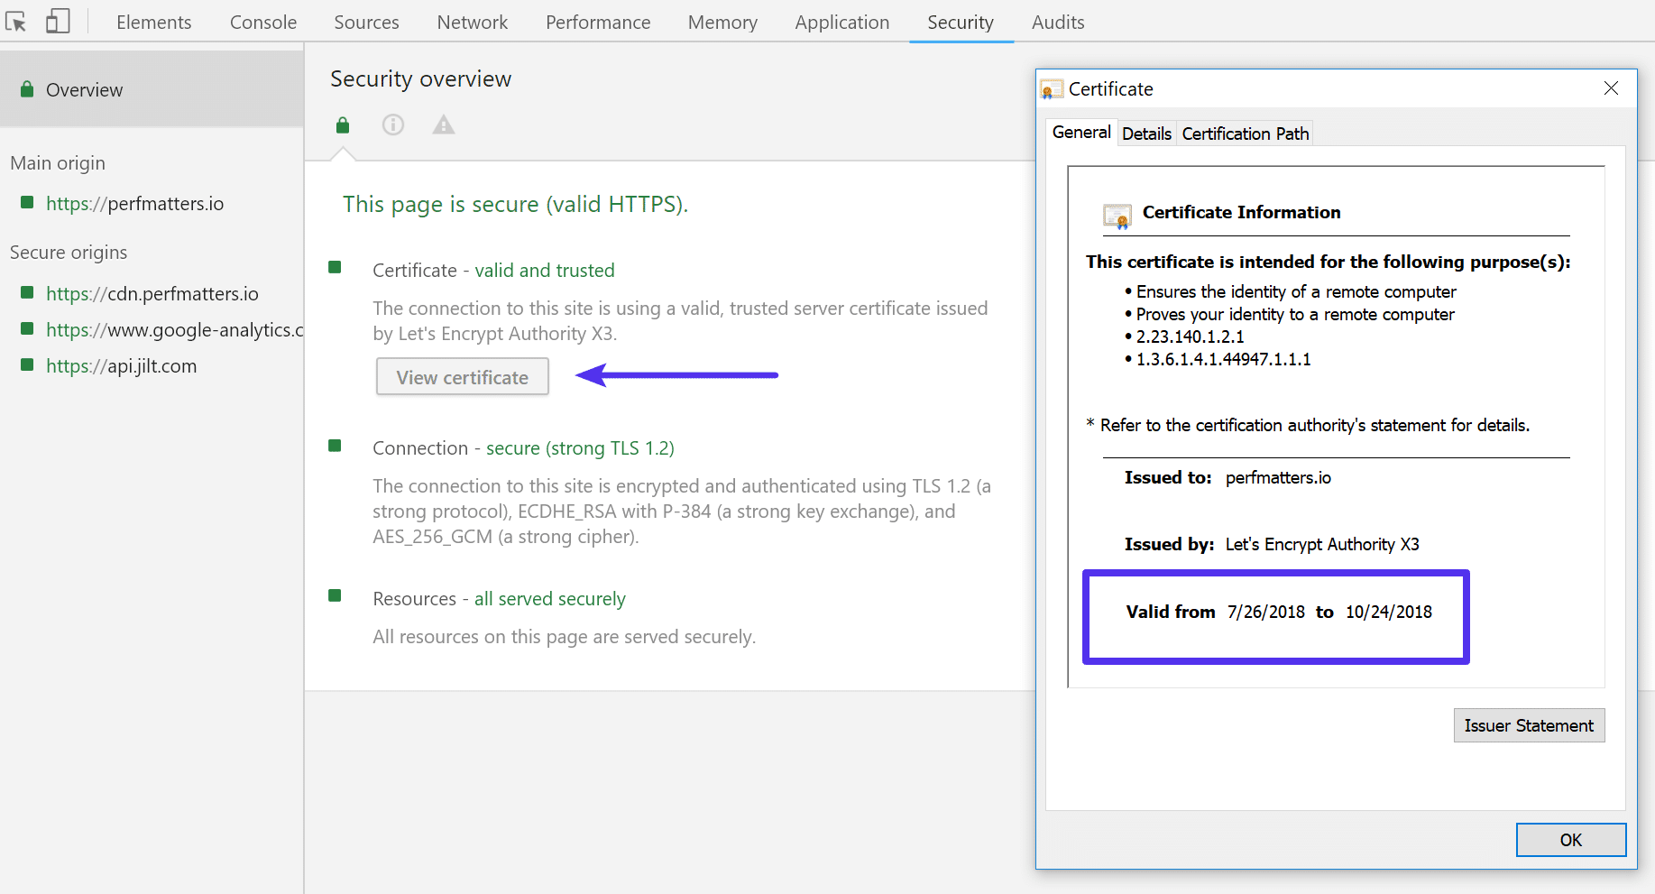Click the green square next to Connection status

coord(335,446)
